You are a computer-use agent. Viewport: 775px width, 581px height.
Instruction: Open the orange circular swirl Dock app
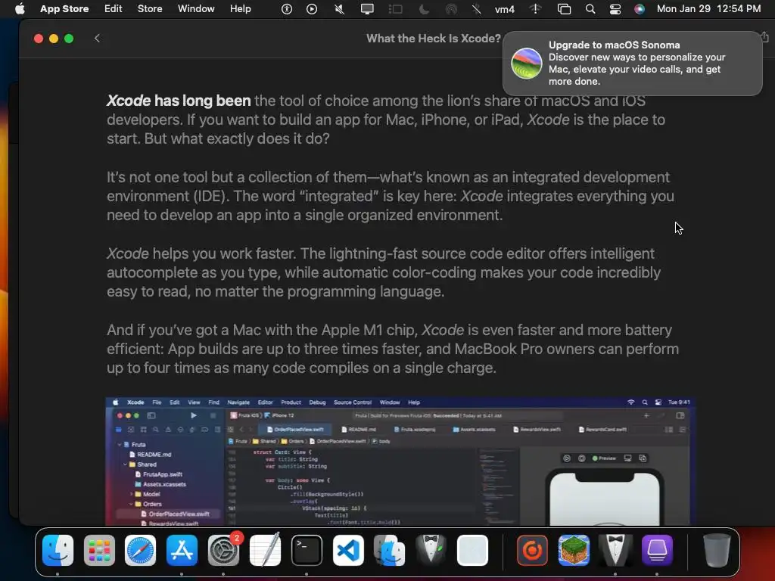click(532, 550)
